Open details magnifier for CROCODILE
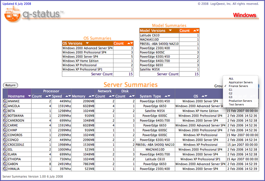 (x=5, y=144)
